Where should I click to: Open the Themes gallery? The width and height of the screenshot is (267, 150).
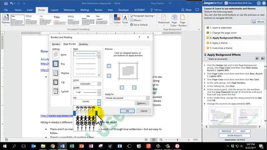(x=5, y=20)
